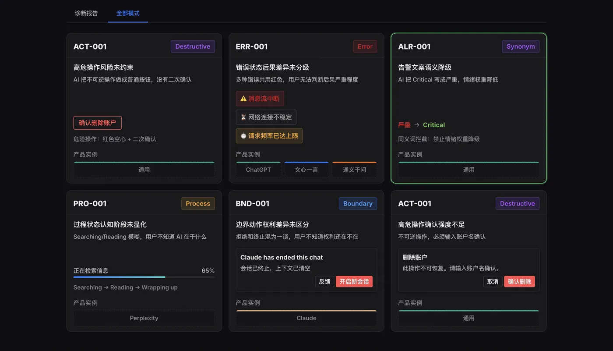
Task: Click the 边界动作权利差异未区分 heading
Action: tap(272, 224)
